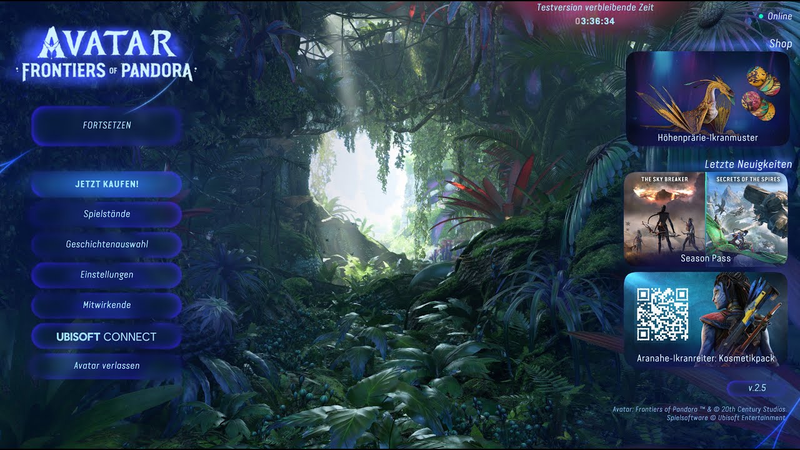This screenshot has width=800, height=450.
Task: Click the QR code image
Action: coord(662,314)
